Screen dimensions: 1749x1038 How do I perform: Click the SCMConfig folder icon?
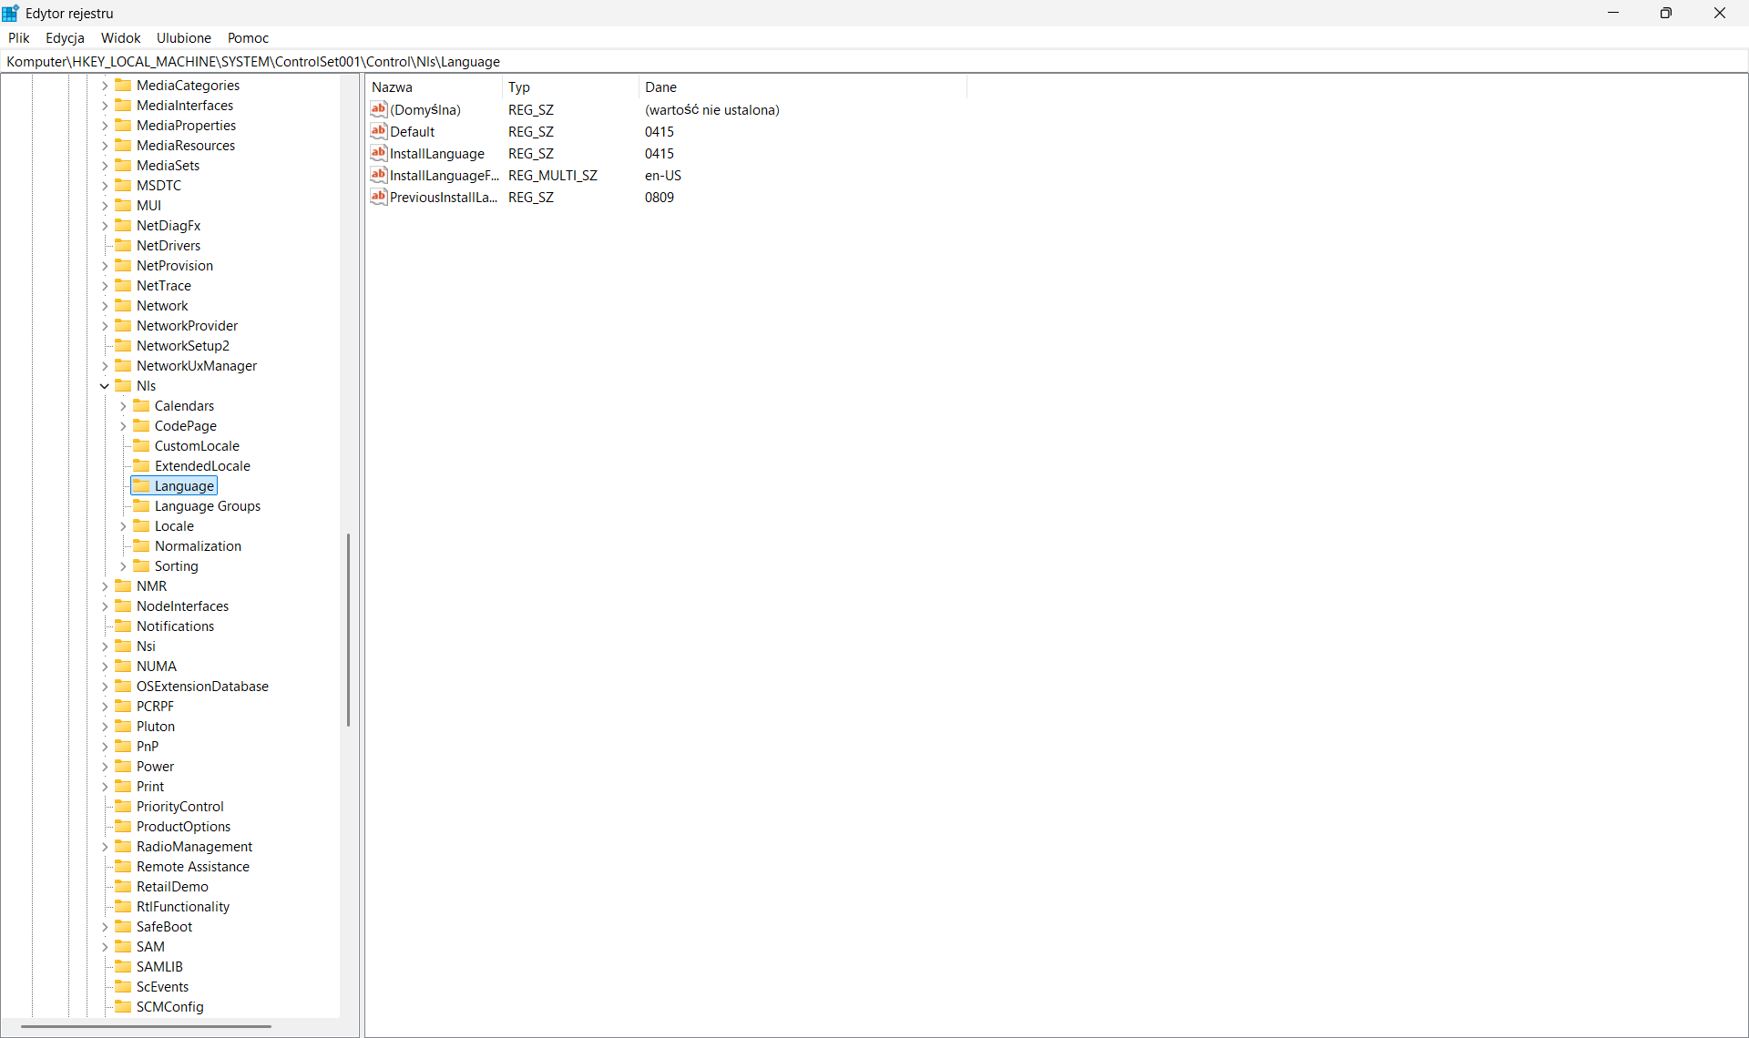tap(123, 1006)
